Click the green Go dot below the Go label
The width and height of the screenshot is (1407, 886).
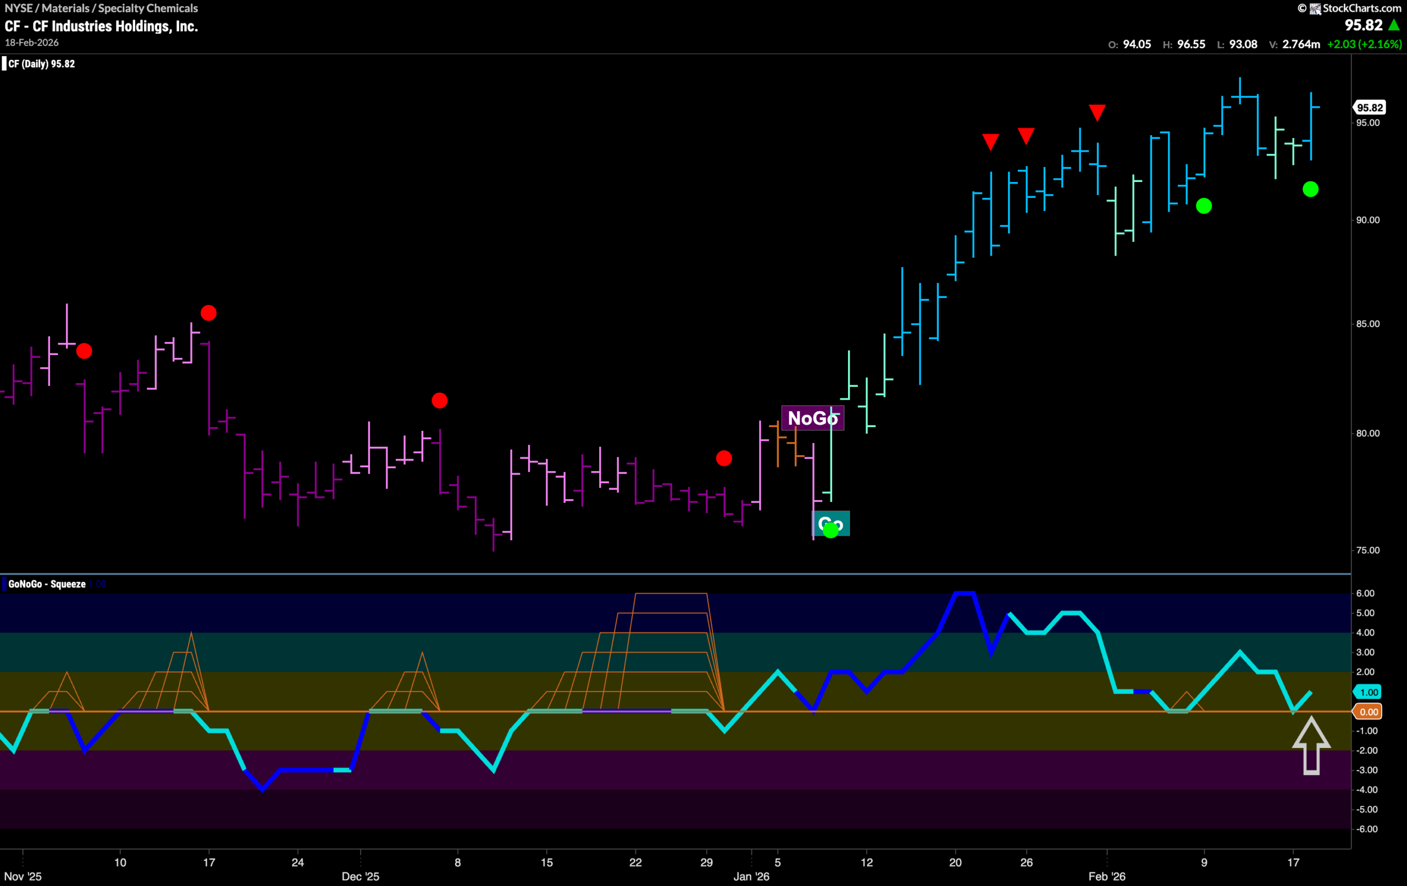pyautogui.click(x=831, y=530)
